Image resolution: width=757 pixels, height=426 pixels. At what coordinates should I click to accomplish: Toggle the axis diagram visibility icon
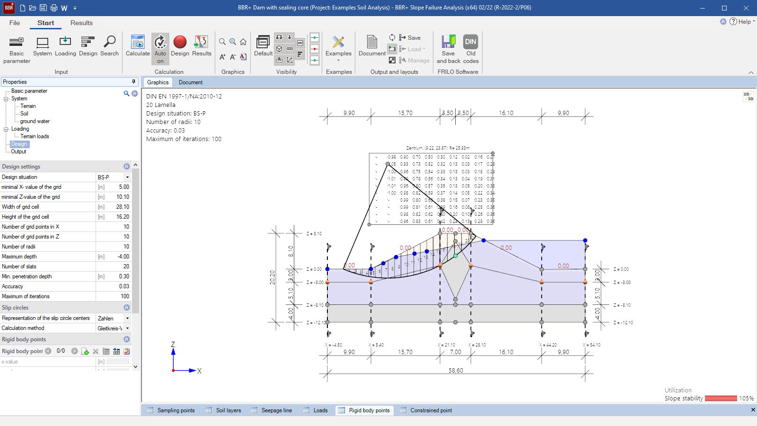[290, 60]
